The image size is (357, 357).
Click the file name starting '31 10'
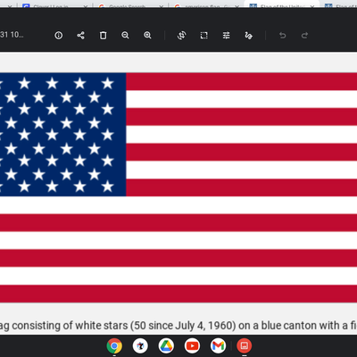[12, 35]
